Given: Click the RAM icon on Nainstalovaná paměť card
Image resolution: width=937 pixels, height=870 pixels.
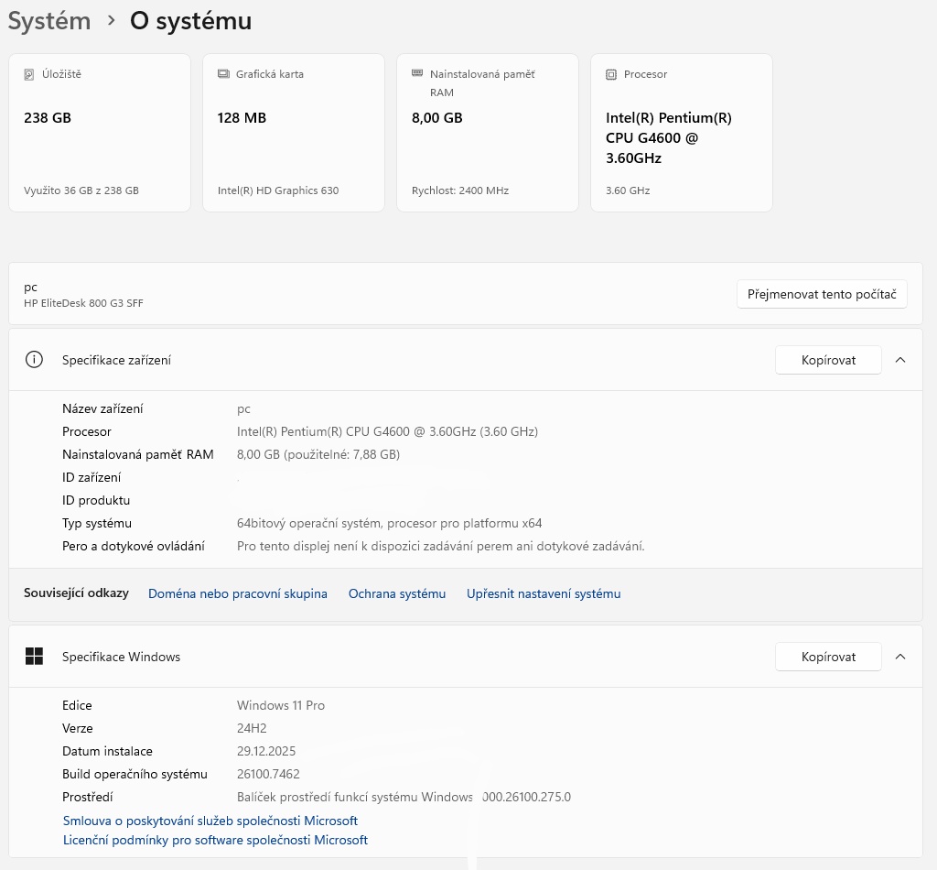Looking at the screenshot, I should pos(417,73).
